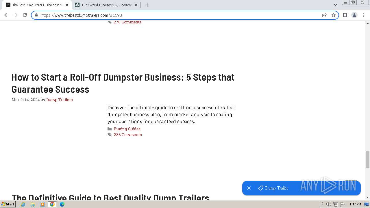Launch Internet Explorer from the taskbar
This screenshot has height=208, width=370.
tap(23, 204)
